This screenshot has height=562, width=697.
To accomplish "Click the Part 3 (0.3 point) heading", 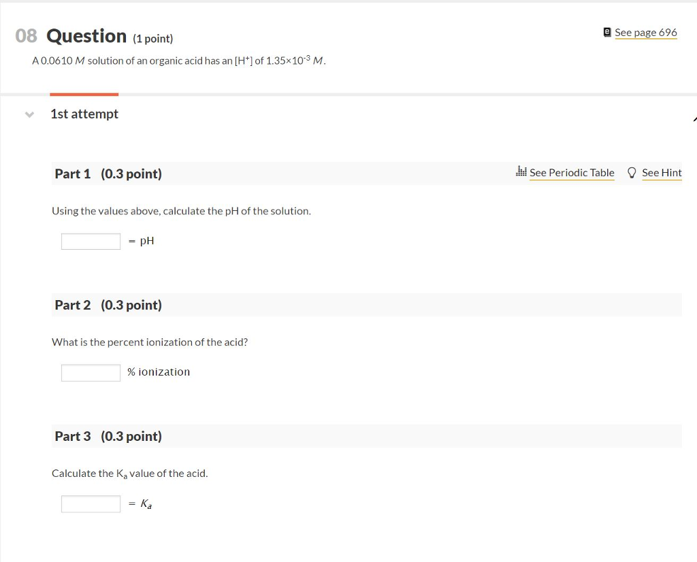I will click(x=108, y=436).
